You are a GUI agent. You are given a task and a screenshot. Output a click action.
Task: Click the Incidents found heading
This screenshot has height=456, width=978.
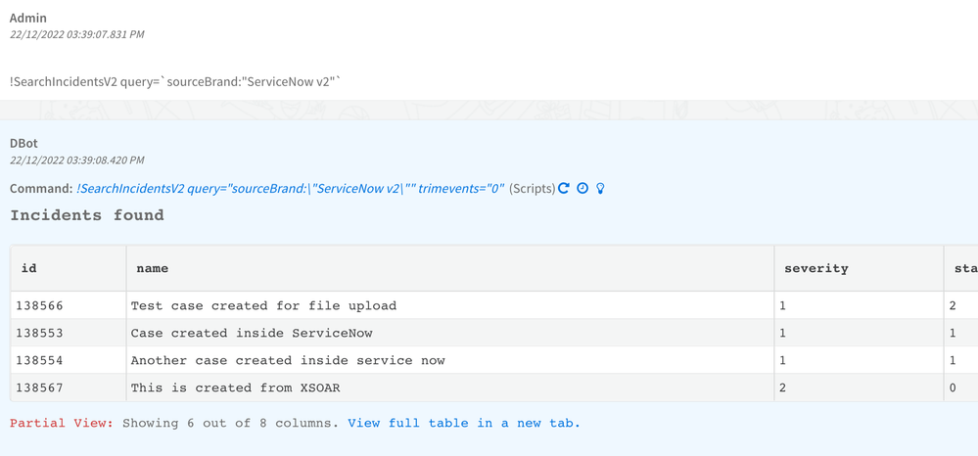(87, 215)
